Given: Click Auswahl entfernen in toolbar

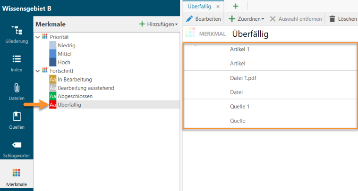Looking at the screenshot, I should tap(296, 19).
